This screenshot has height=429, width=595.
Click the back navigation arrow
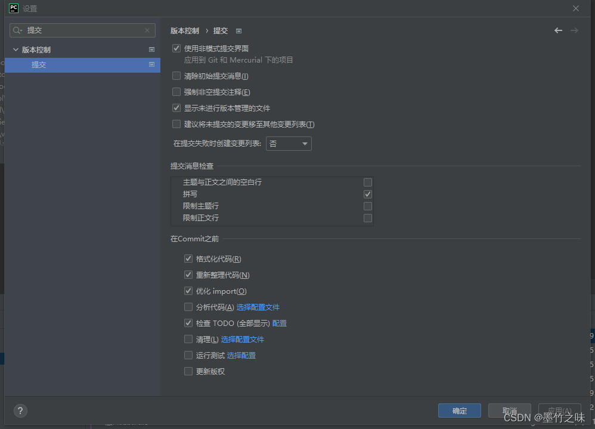pyautogui.click(x=558, y=30)
